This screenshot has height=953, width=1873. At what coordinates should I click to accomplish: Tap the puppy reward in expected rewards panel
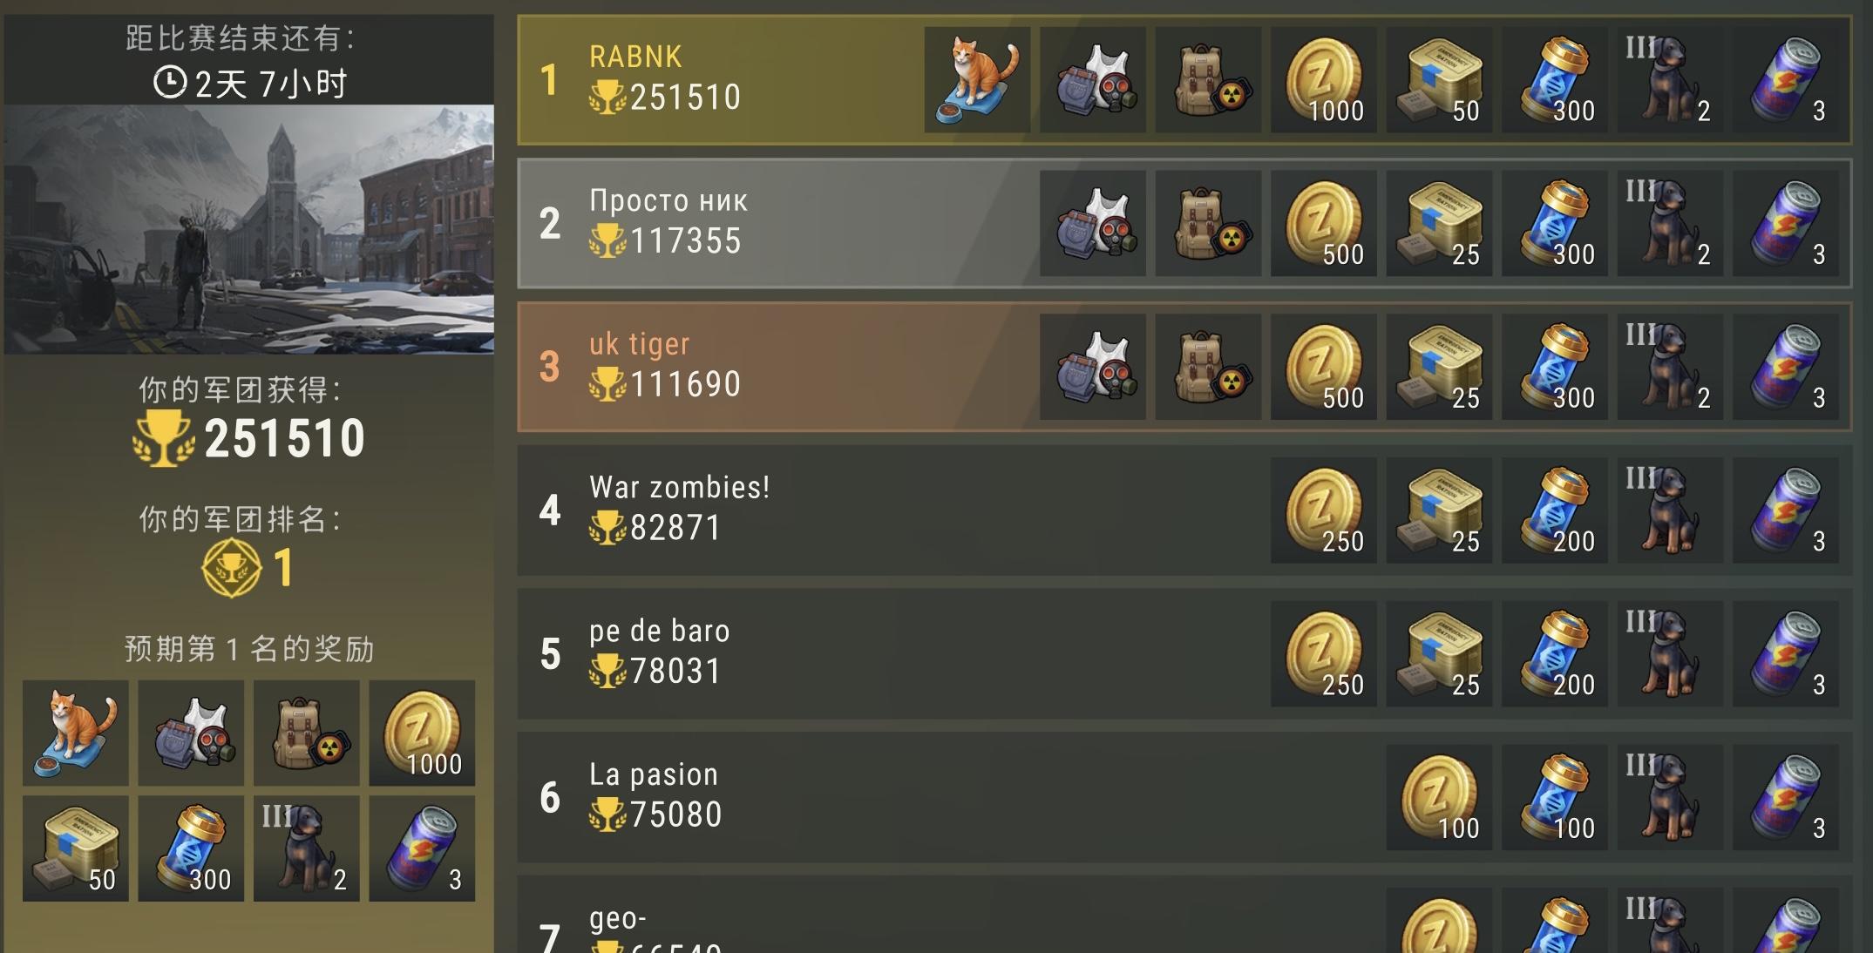pos(306,848)
